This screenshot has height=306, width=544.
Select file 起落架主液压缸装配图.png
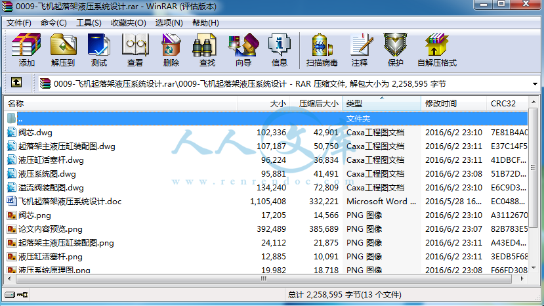click(66, 243)
